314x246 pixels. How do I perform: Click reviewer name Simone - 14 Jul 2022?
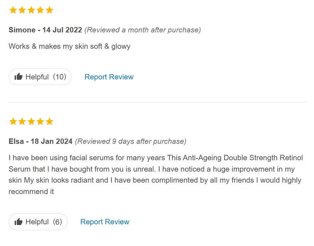[x=45, y=30]
